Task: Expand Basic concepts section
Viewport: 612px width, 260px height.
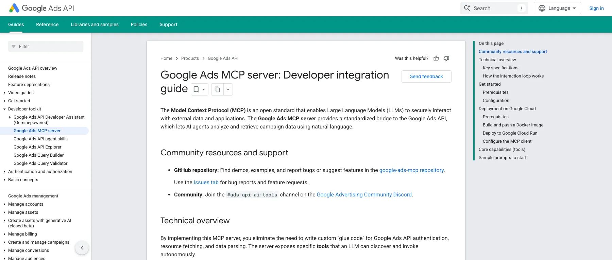Action: tap(4, 179)
